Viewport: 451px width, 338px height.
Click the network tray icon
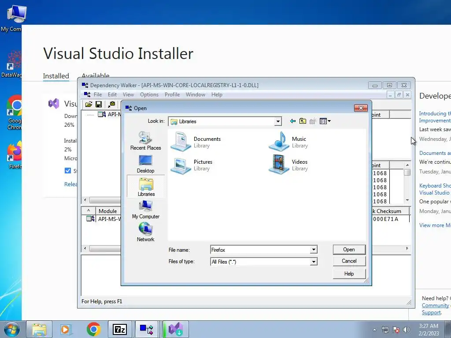point(385,330)
